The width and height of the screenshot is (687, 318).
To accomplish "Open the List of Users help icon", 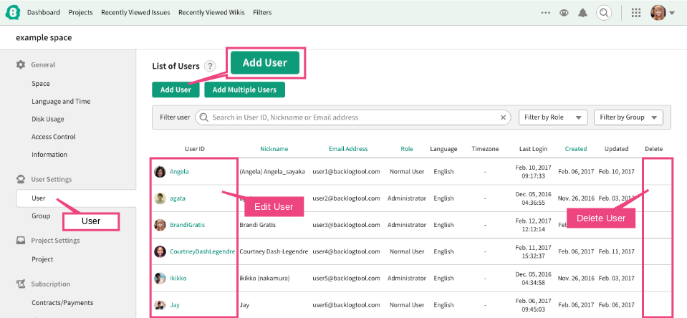I will 211,66.
